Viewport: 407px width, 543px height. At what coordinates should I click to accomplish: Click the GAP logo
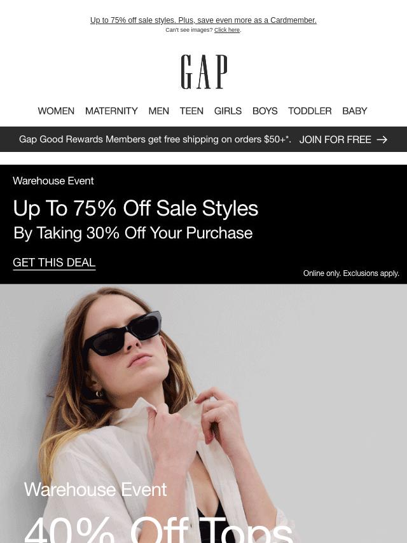tap(204, 72)
